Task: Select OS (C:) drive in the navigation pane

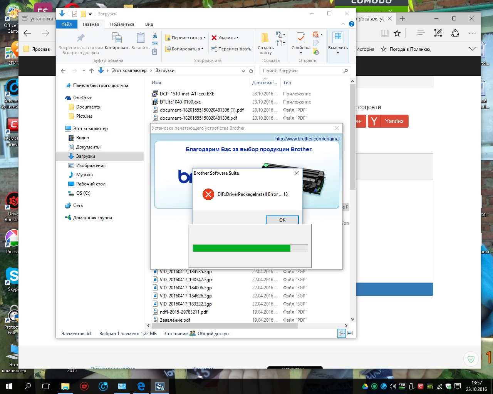Action: (83, 193)
